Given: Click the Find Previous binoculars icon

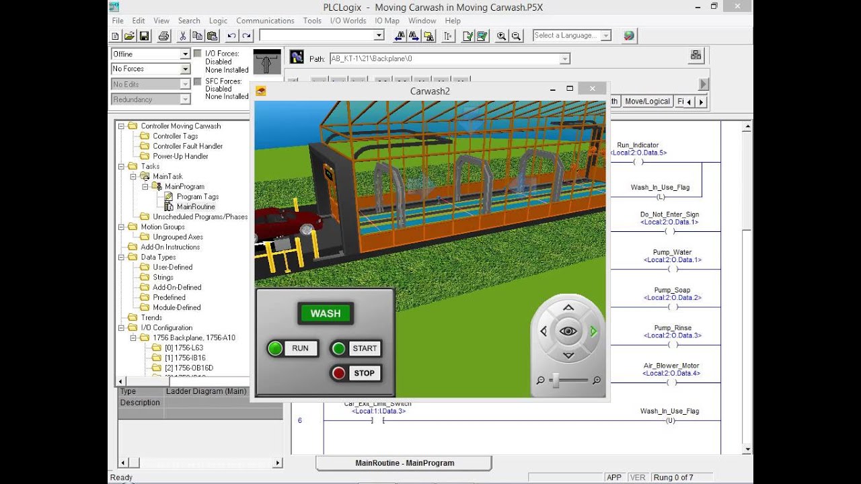Looking at the screenshot, I should pyautogui.click(x=400, y=36).
